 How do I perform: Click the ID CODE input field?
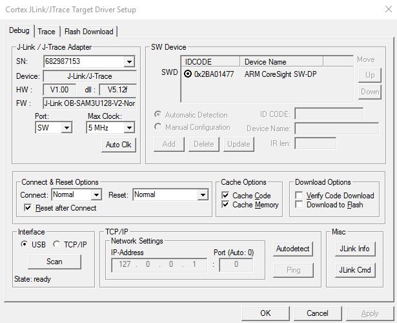click(329, 114)
